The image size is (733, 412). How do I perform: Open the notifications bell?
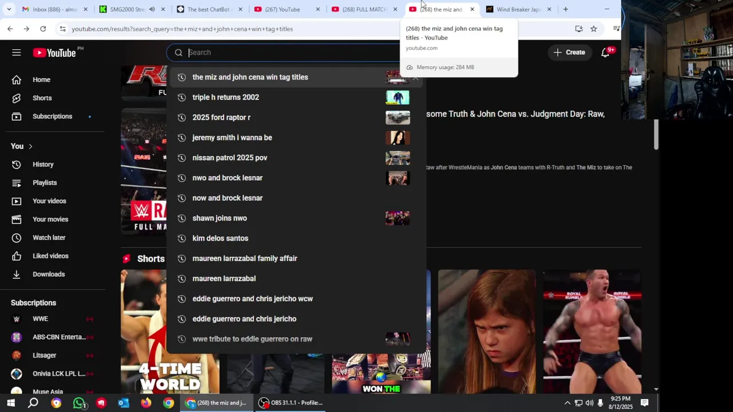[x=605, y=53]
